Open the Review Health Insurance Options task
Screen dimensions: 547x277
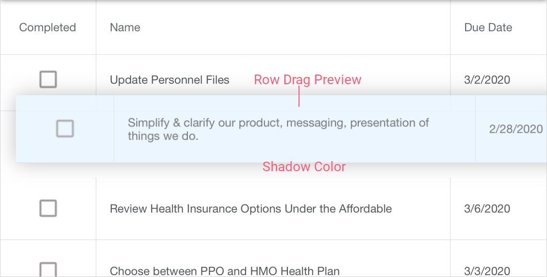click(250, 209)
